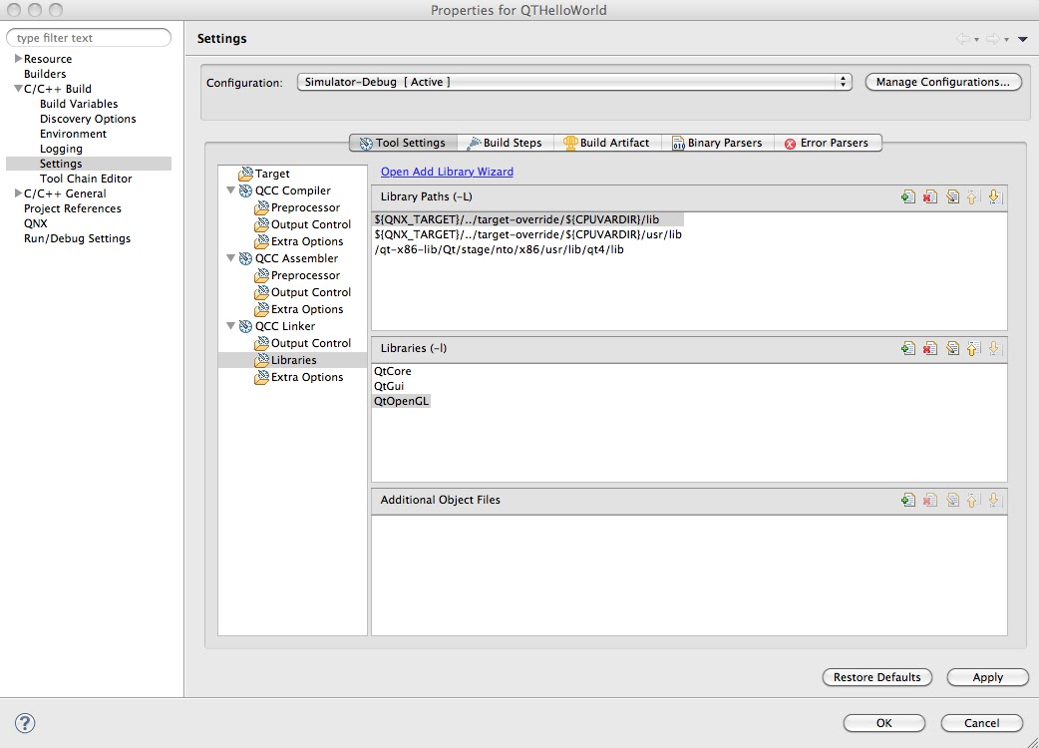Move the selected library path up
This screenshot has height=748, width=1039.
point(973,196)
